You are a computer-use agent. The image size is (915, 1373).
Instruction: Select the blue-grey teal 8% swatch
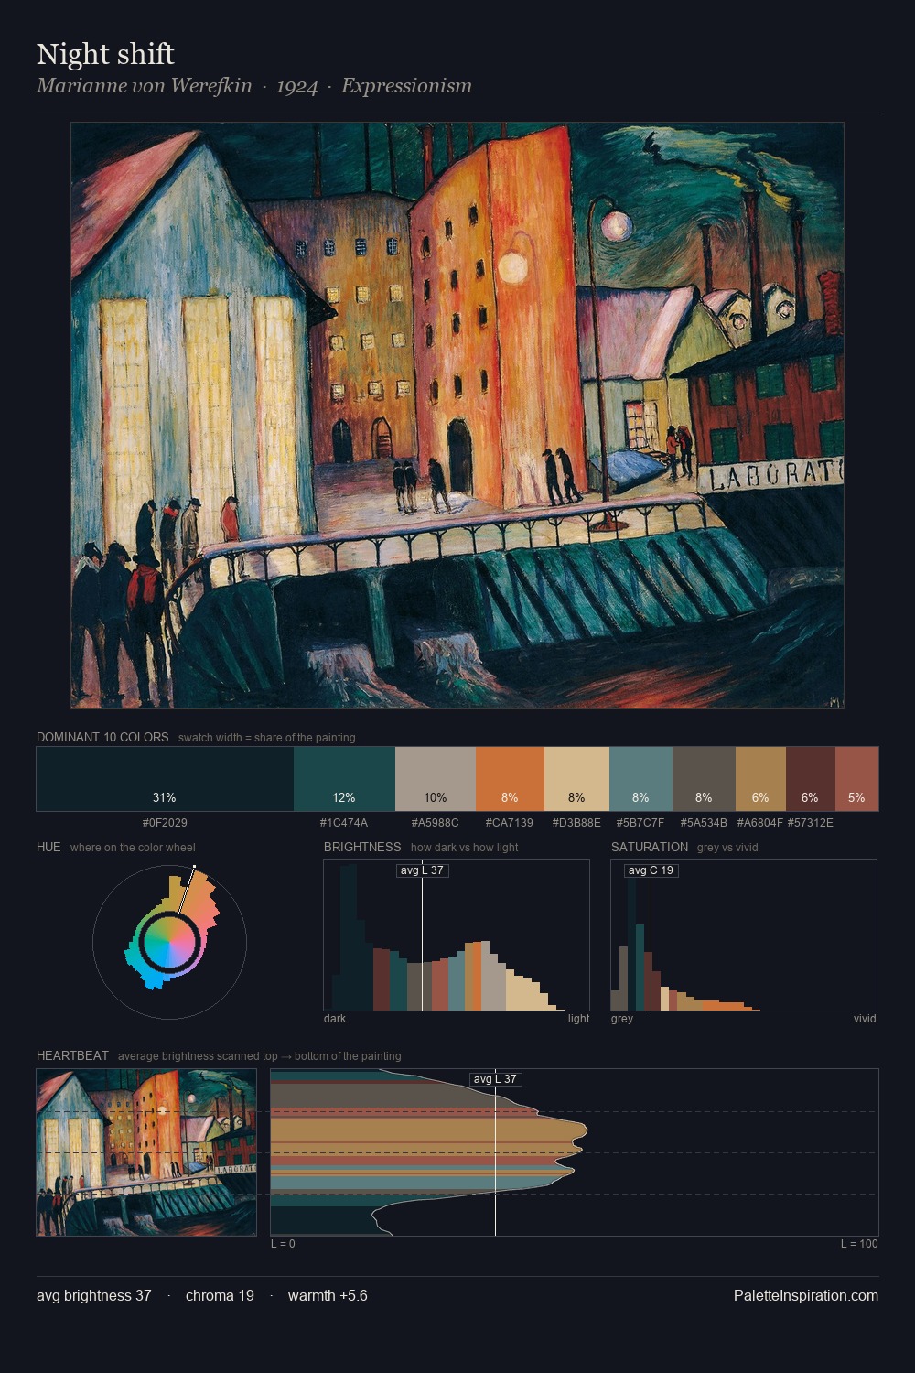pyautogui.click(x=640, y=779)
